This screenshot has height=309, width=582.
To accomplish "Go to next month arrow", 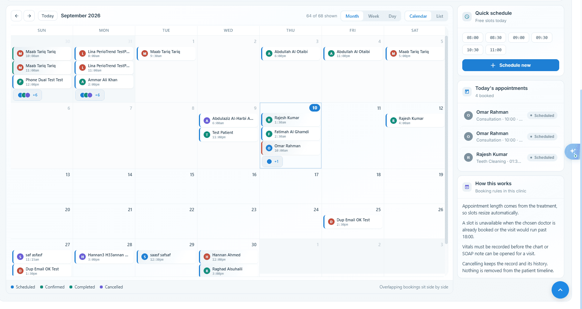I will [29, 16].
